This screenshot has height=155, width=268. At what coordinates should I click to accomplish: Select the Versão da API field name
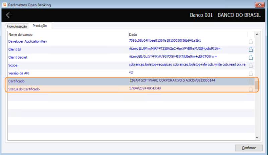(x=19, y=73)
